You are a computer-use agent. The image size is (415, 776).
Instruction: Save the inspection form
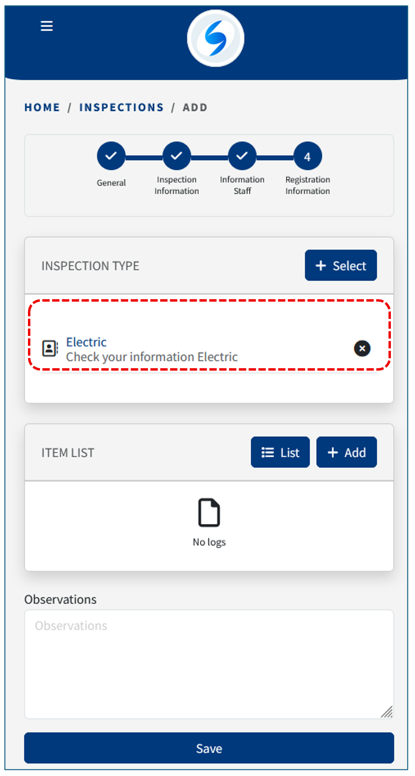[x=209, y=748]
